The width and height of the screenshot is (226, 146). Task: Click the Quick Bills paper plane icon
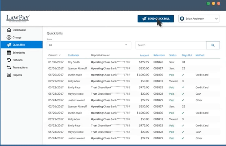[x=9, y=45]
